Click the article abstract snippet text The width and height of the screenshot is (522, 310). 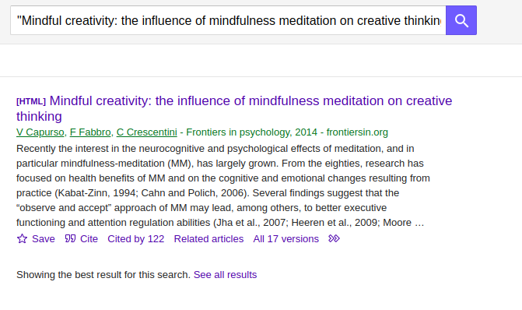[223, 185]
